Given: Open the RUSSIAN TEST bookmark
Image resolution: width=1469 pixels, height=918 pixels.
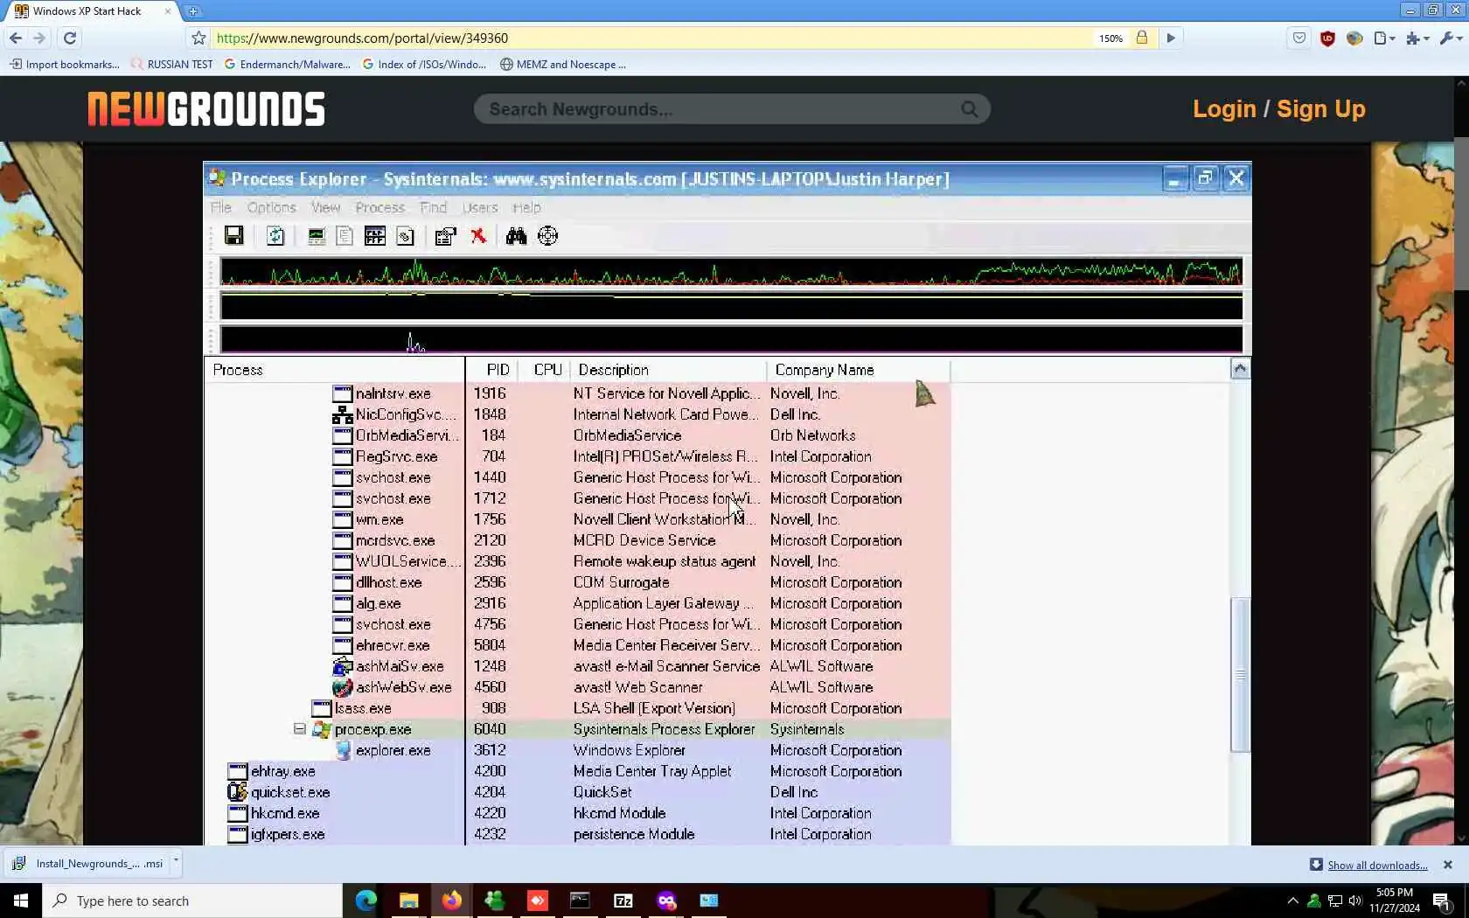Looking at the screenshot, I should click(x=172, y=64).
